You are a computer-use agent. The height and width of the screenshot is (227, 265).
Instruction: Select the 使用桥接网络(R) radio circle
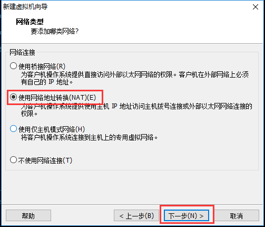tap(13, 66)
